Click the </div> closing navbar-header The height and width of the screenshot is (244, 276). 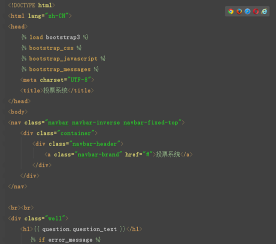[x=42, y=165]
